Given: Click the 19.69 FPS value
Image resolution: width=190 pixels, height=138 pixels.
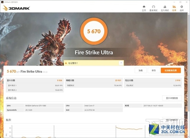Looking at the screenshot, I should (59, 90).
